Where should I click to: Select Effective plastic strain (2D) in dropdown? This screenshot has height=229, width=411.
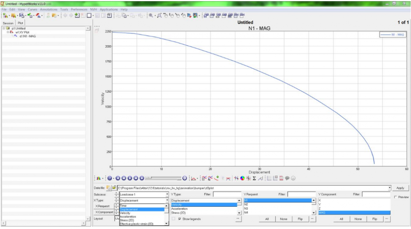click(x=142, y=224)
